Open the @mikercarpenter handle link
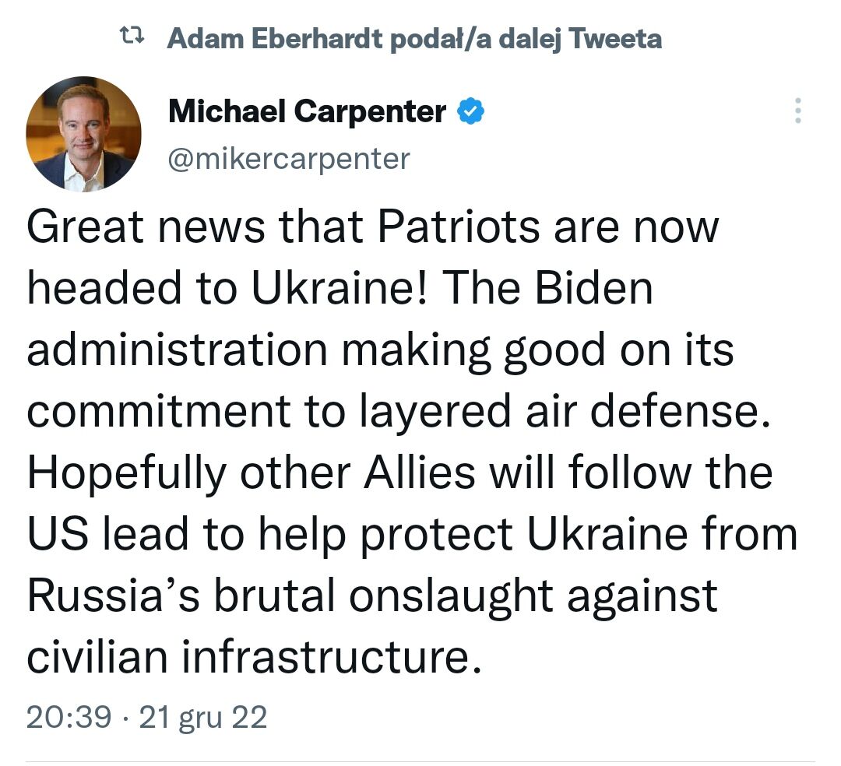This screenshot has height=766, width=841. pyautogui.click(x=289, y=159)
